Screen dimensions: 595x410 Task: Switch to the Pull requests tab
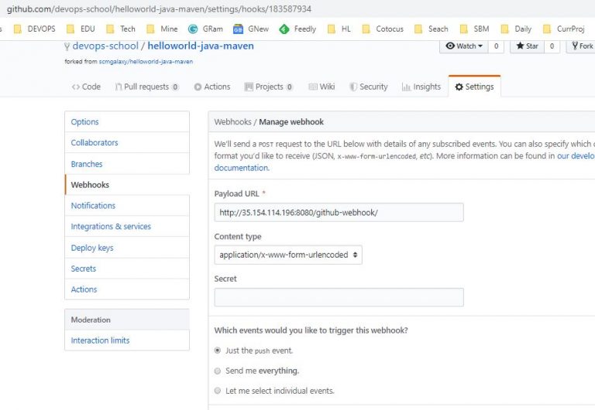click(x=147, y=87)
